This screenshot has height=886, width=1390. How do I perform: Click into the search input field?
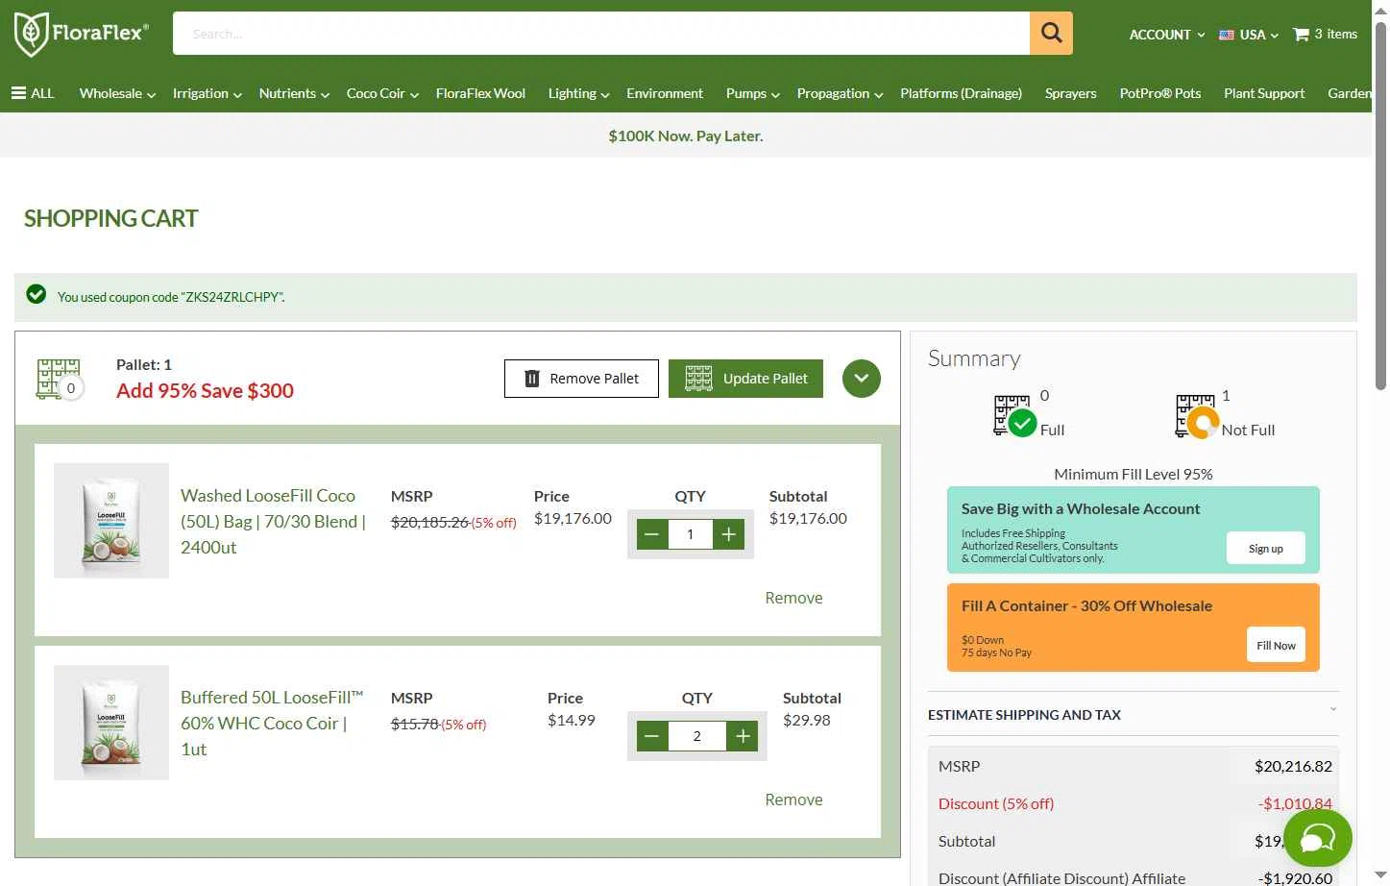(601, 34)
